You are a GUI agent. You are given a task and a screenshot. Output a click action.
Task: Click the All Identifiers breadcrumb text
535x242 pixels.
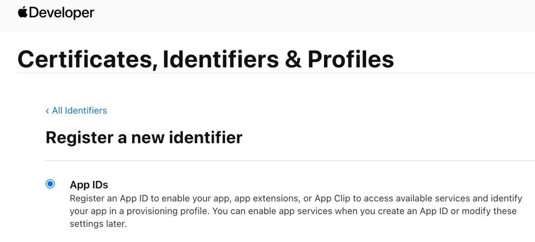coord(79,111)
